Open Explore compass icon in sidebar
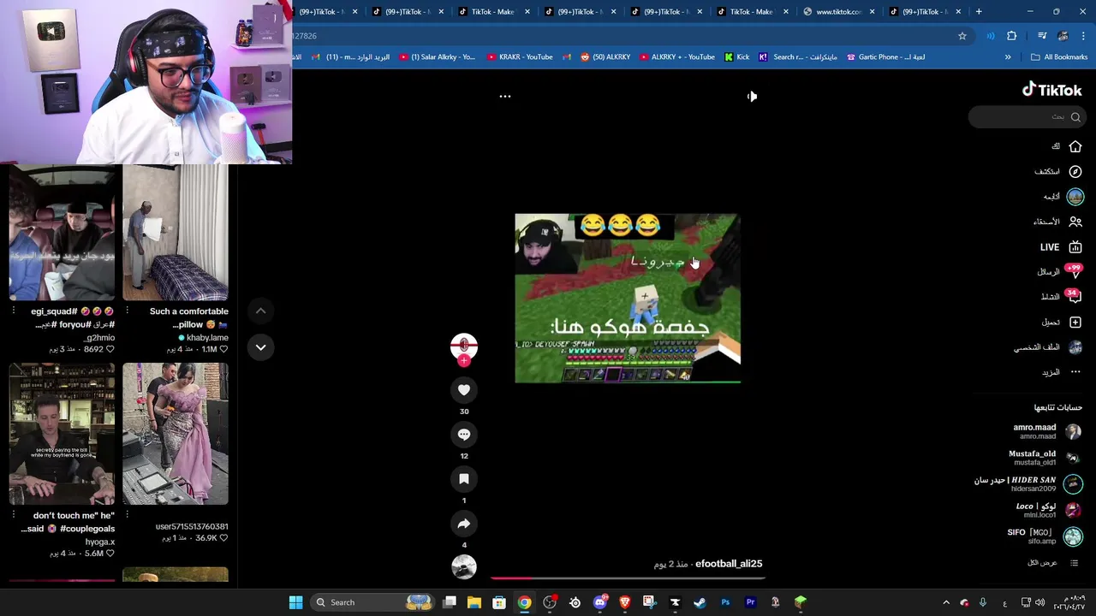This screenshot has width=1096, height=616. tap(1075, 171)
